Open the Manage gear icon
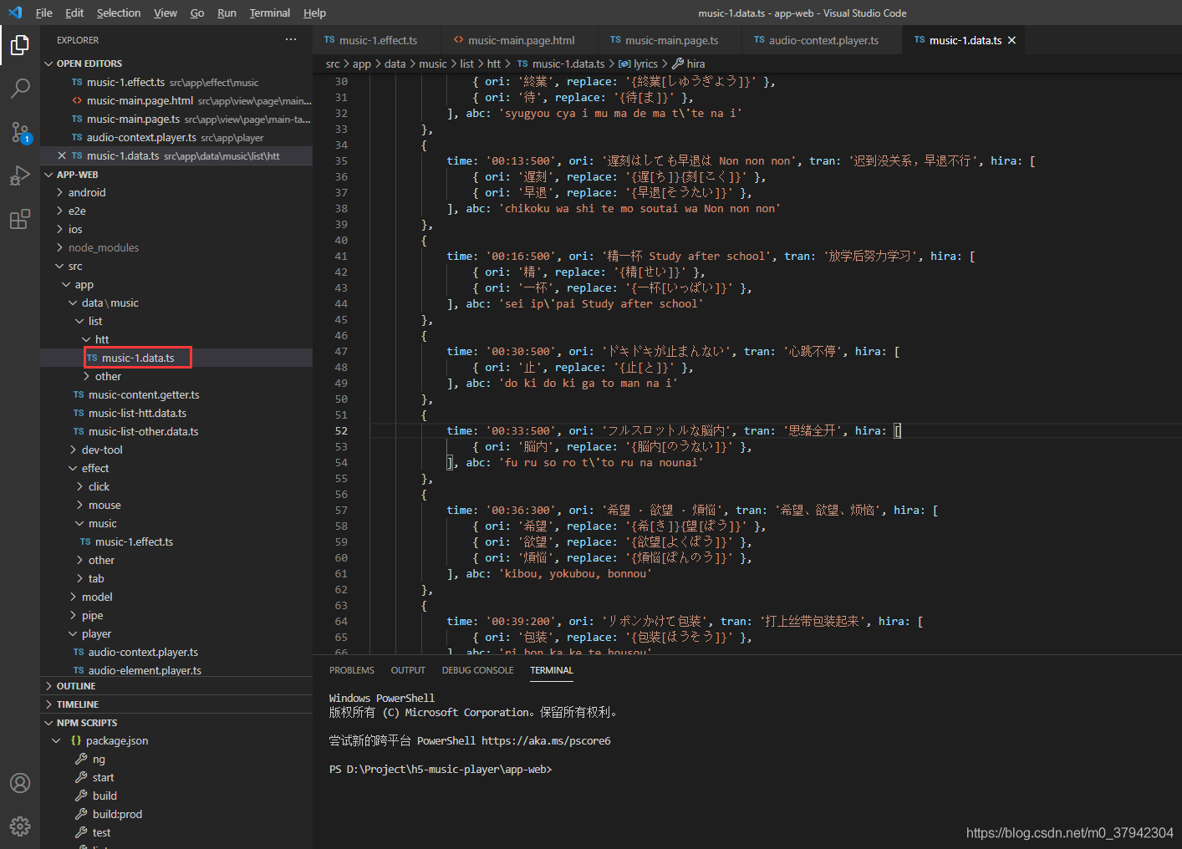 point(20,826)
